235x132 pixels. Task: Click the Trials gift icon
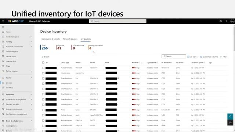click(3, 66)
